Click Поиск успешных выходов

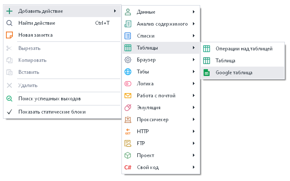[49, 99]
